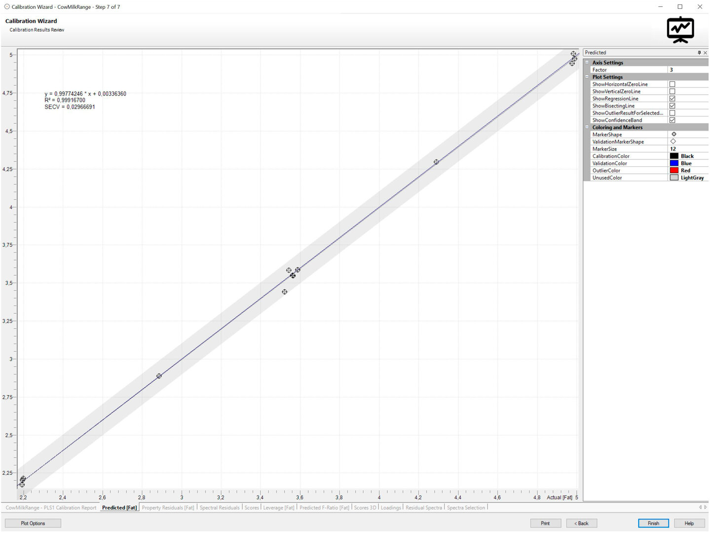
Task: Collapse the Plot Settings section
Action: 587,77
